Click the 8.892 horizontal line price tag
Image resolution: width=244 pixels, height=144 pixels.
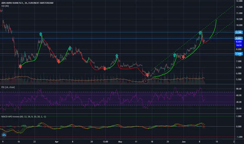click(239, 38)
